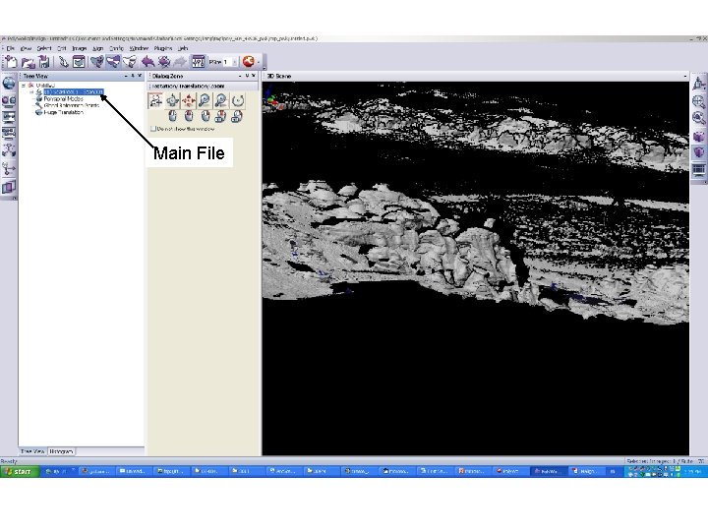Open the Plugins menu
Image resolution: width=708 pixels, height=531 pixels.
(x=163, y=48)
